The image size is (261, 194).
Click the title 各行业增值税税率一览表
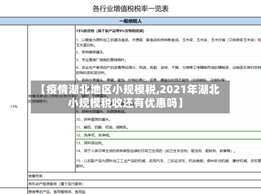(130, 9)
